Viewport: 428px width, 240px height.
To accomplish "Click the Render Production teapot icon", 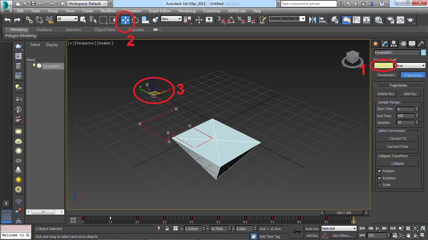I will point(410,20).
